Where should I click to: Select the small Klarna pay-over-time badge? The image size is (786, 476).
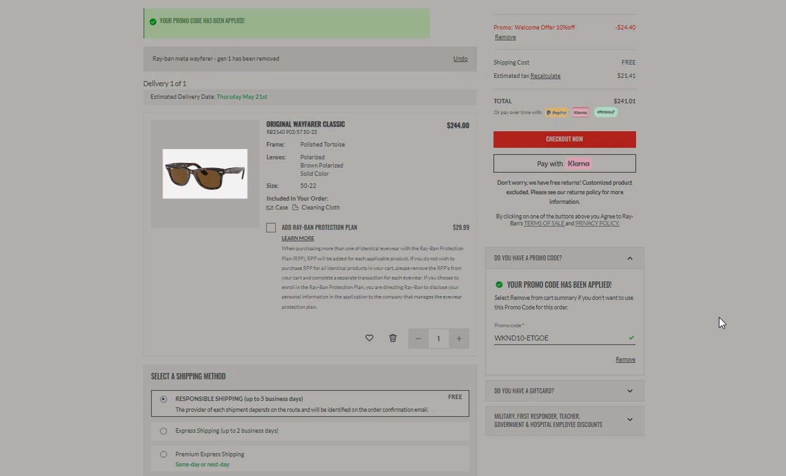point(581,113)
